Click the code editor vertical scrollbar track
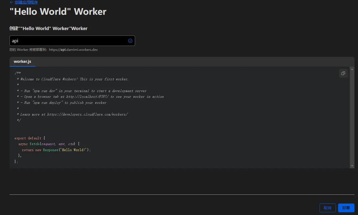The height and width of the screenshot is (215, 358). pos(352,117)
